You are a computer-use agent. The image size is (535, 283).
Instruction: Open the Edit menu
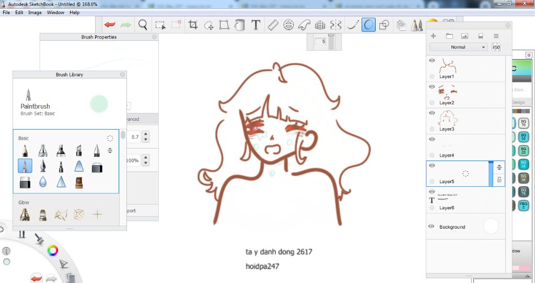pyautogui.click(x=19, y=13)
